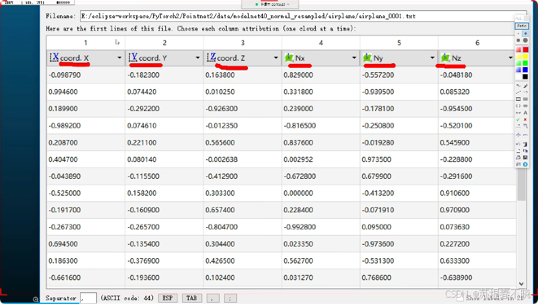
Task: Click the Ny normal icon in column 5
Action: pos(367,57)
